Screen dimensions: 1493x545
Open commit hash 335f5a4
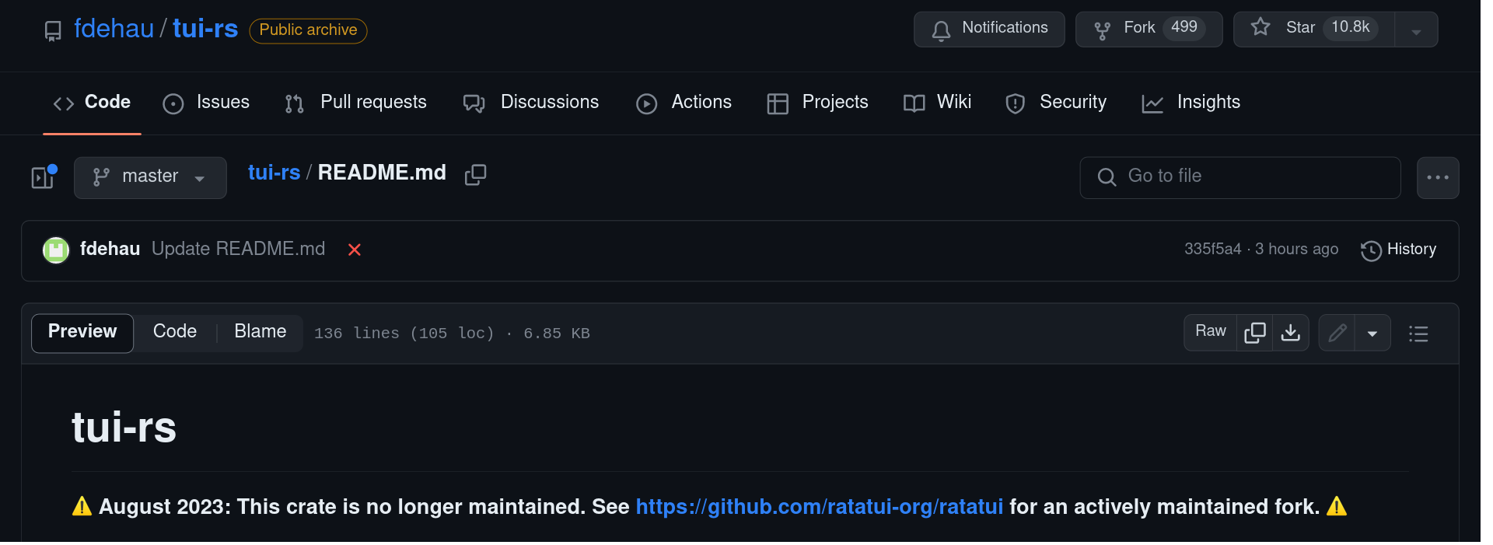click(1212, 249)
